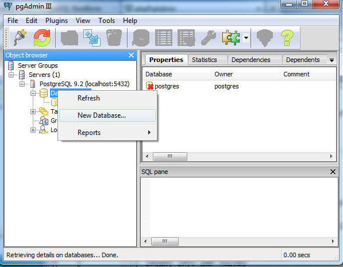Click the Group Roles icon in tree
Image resolution: width=343 pixels, height=267 pixels.
point(44,121)
